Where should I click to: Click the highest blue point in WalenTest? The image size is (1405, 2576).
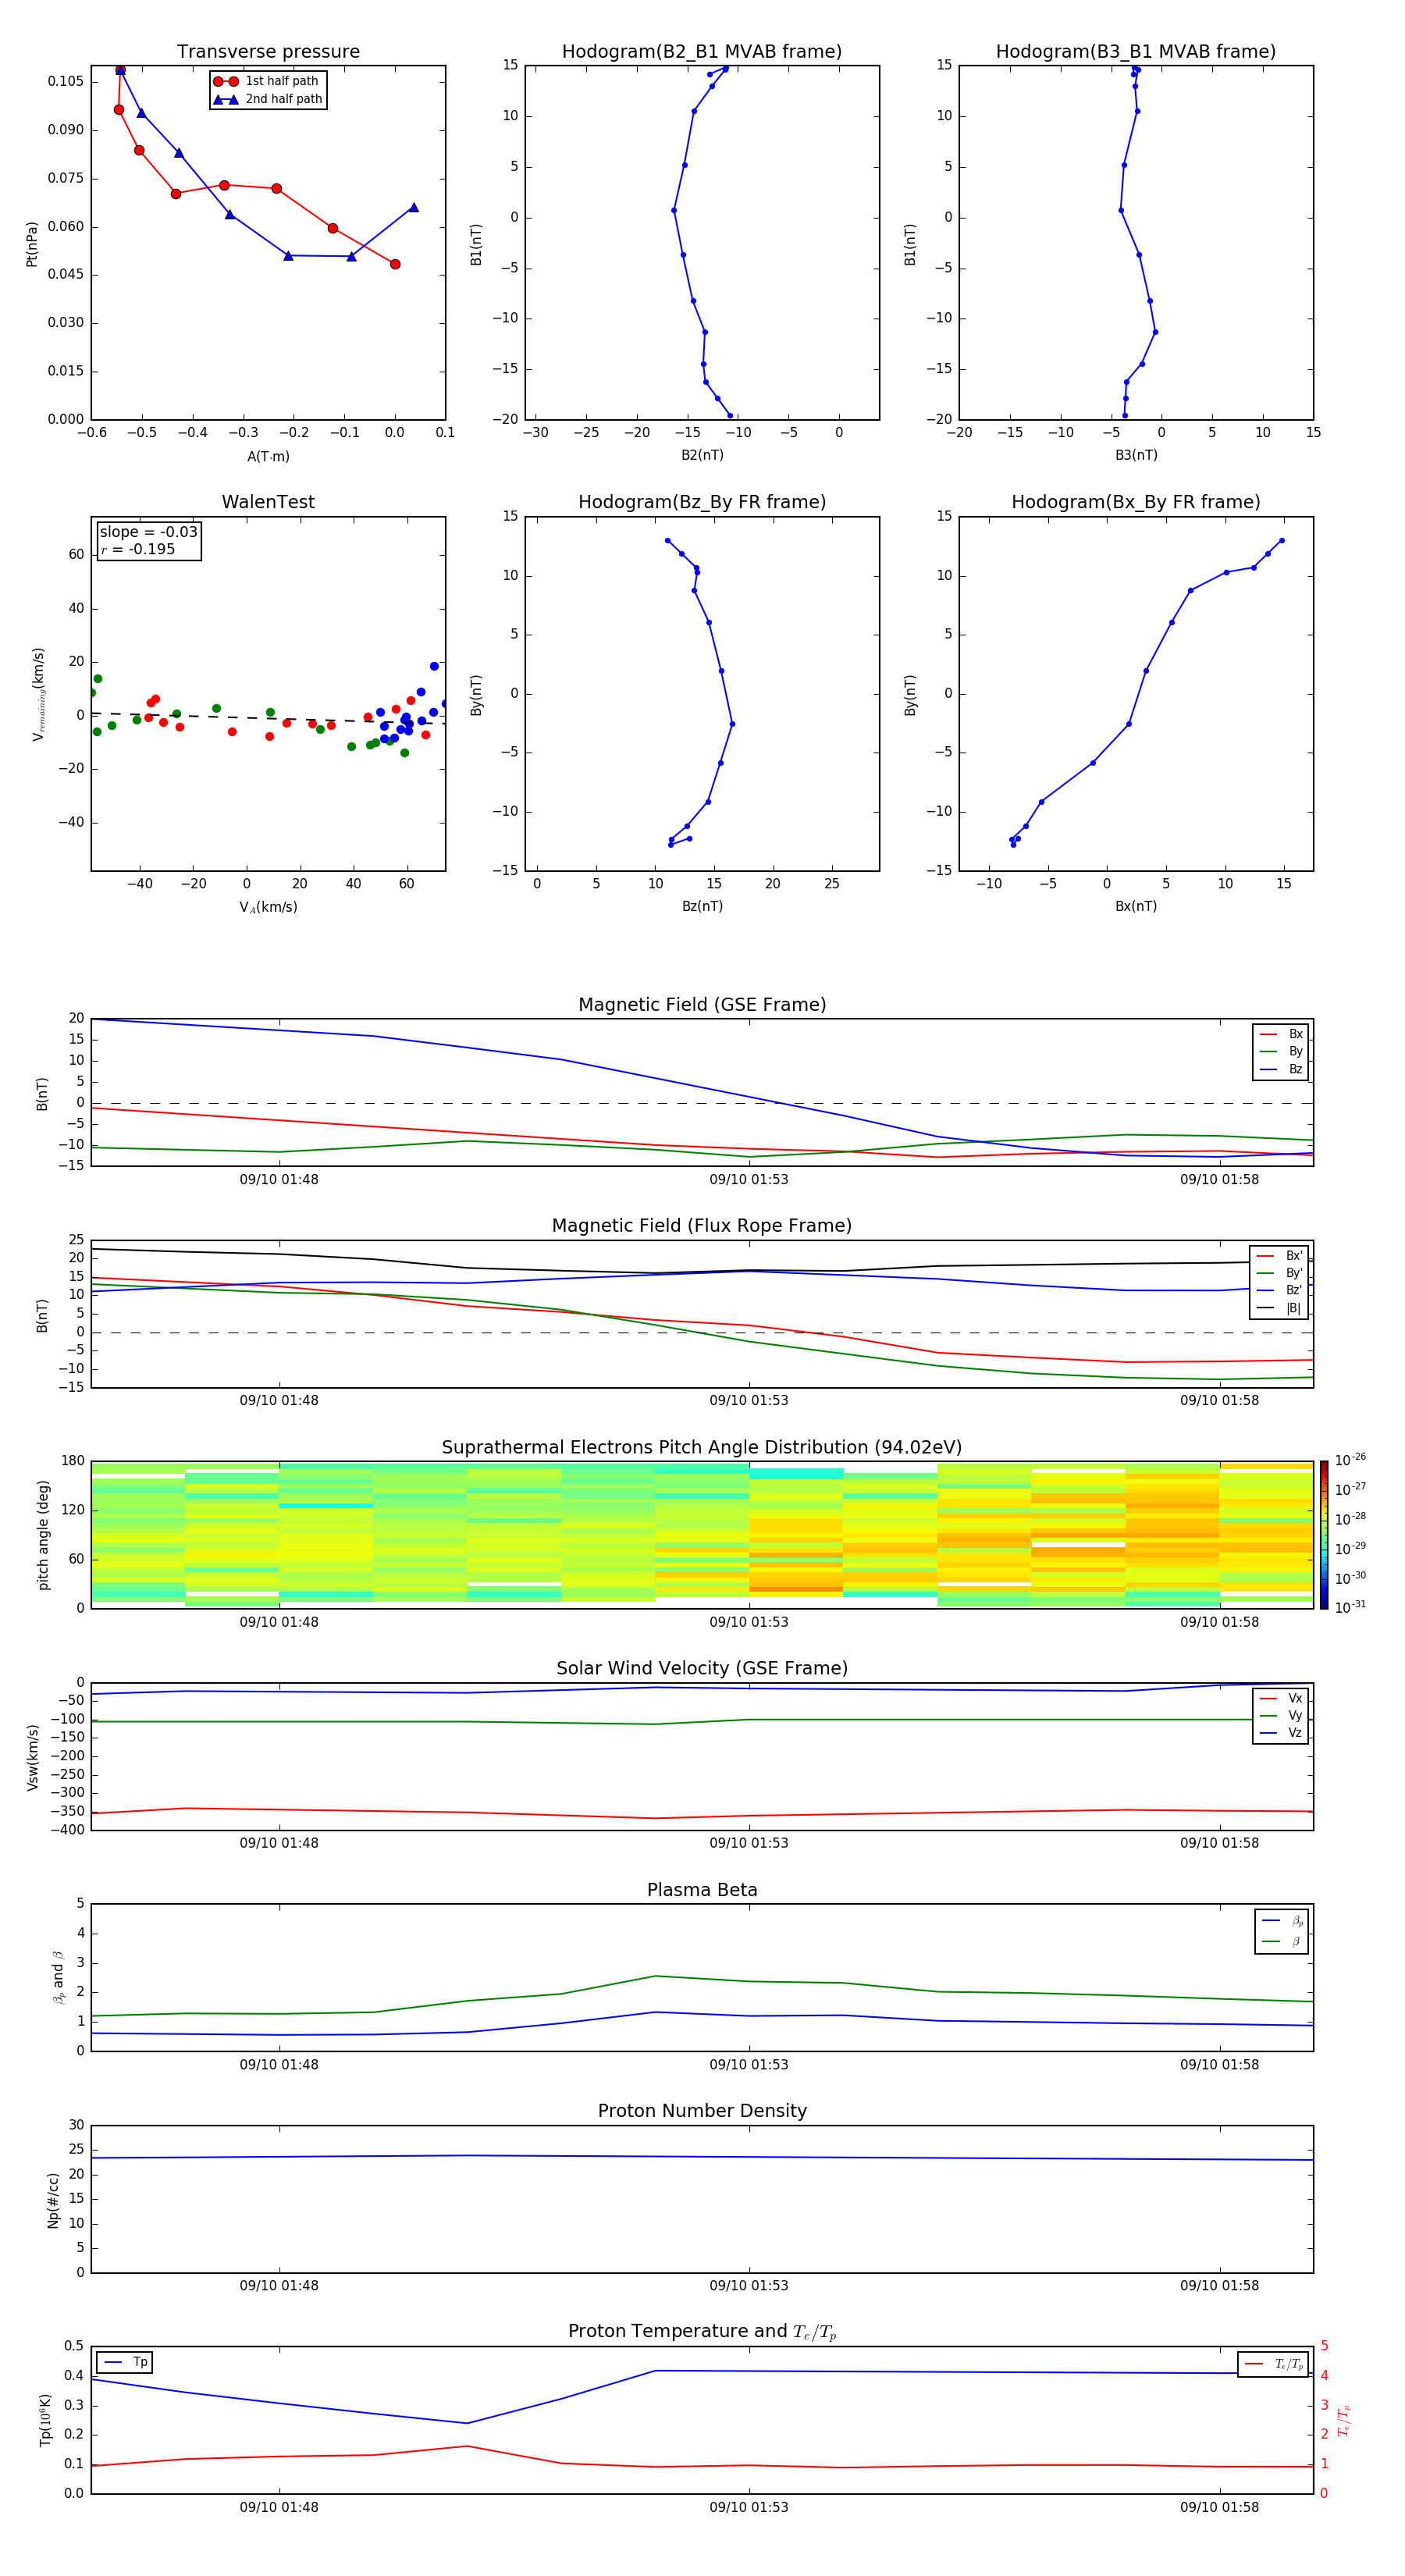[434, 666]
